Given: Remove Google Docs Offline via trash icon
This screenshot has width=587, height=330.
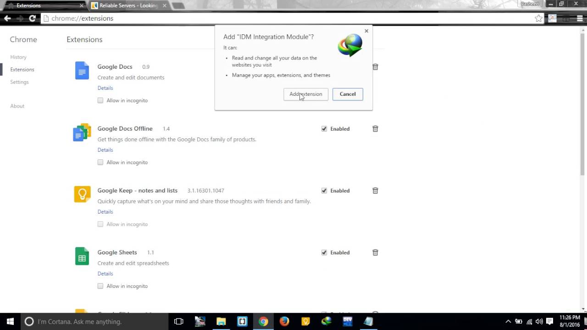Looking at the screenshot, I should [375, 129].
